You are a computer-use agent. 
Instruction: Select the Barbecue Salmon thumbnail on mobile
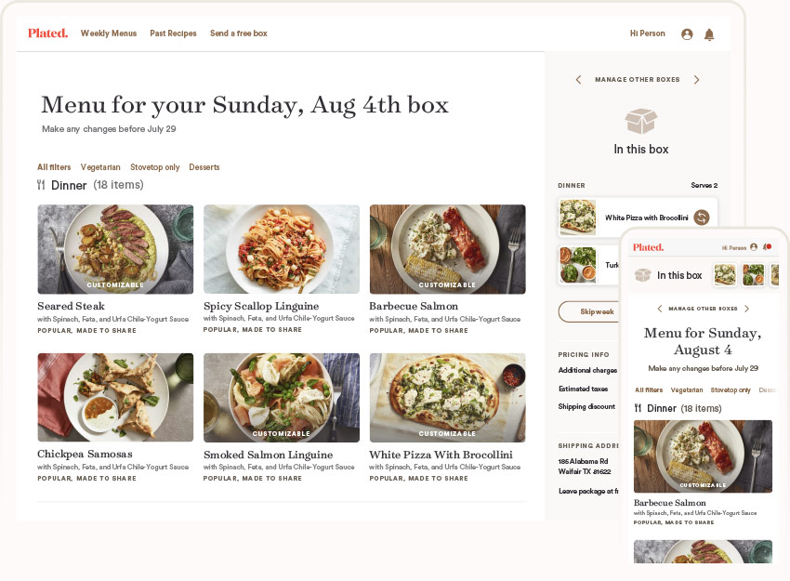pos(703,456)
